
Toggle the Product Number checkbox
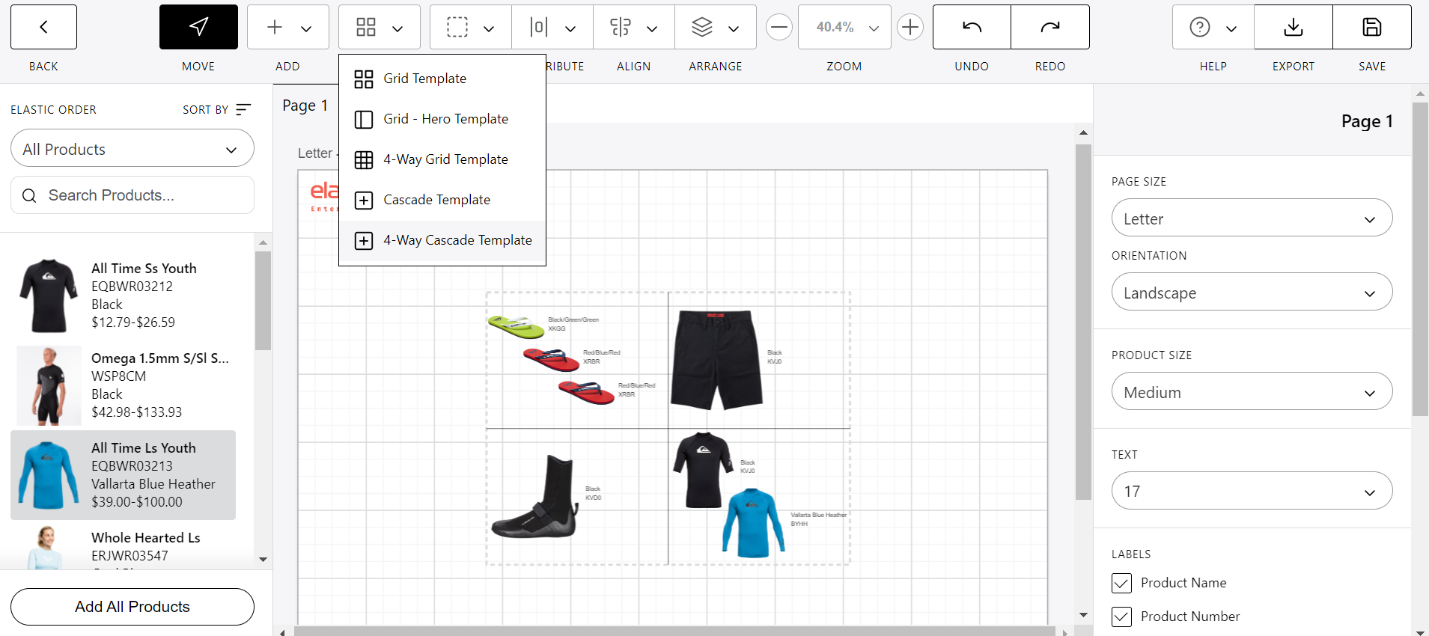pyautogui.click(x=1121, y=617)
